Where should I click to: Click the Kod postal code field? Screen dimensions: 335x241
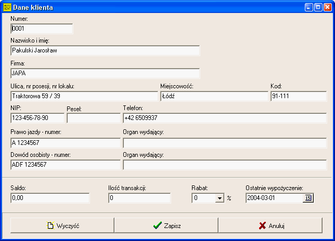tap(298, 96)
